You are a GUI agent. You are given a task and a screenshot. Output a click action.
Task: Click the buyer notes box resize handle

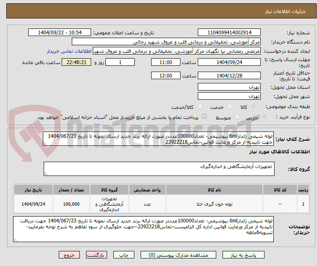point(16,240)
